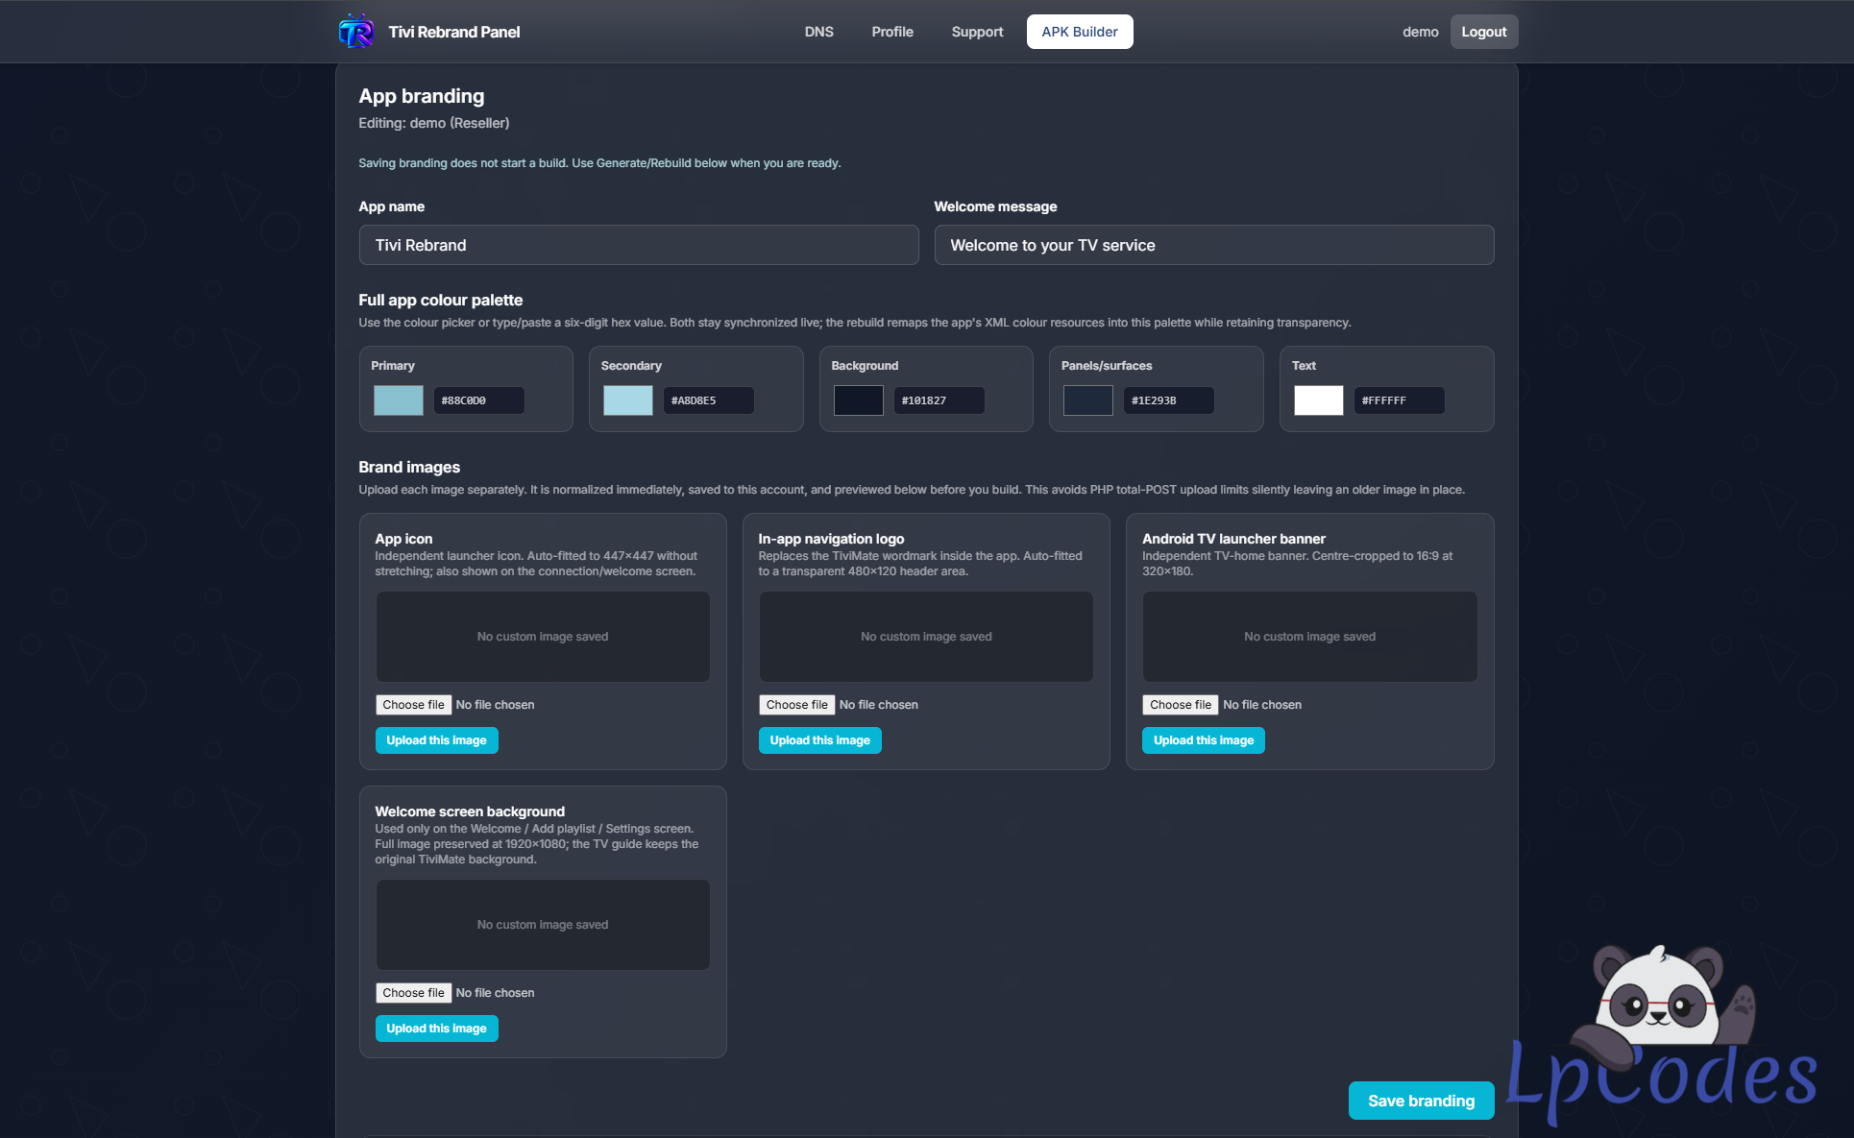
Task: Edit the Text hex value #FFFFFF
Action: (1400, 400)
